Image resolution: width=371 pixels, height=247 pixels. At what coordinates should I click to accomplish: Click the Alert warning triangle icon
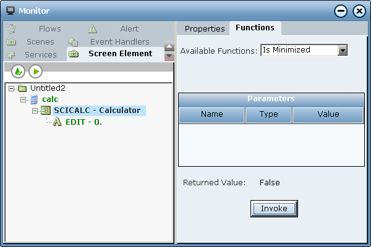coord(92,28)
